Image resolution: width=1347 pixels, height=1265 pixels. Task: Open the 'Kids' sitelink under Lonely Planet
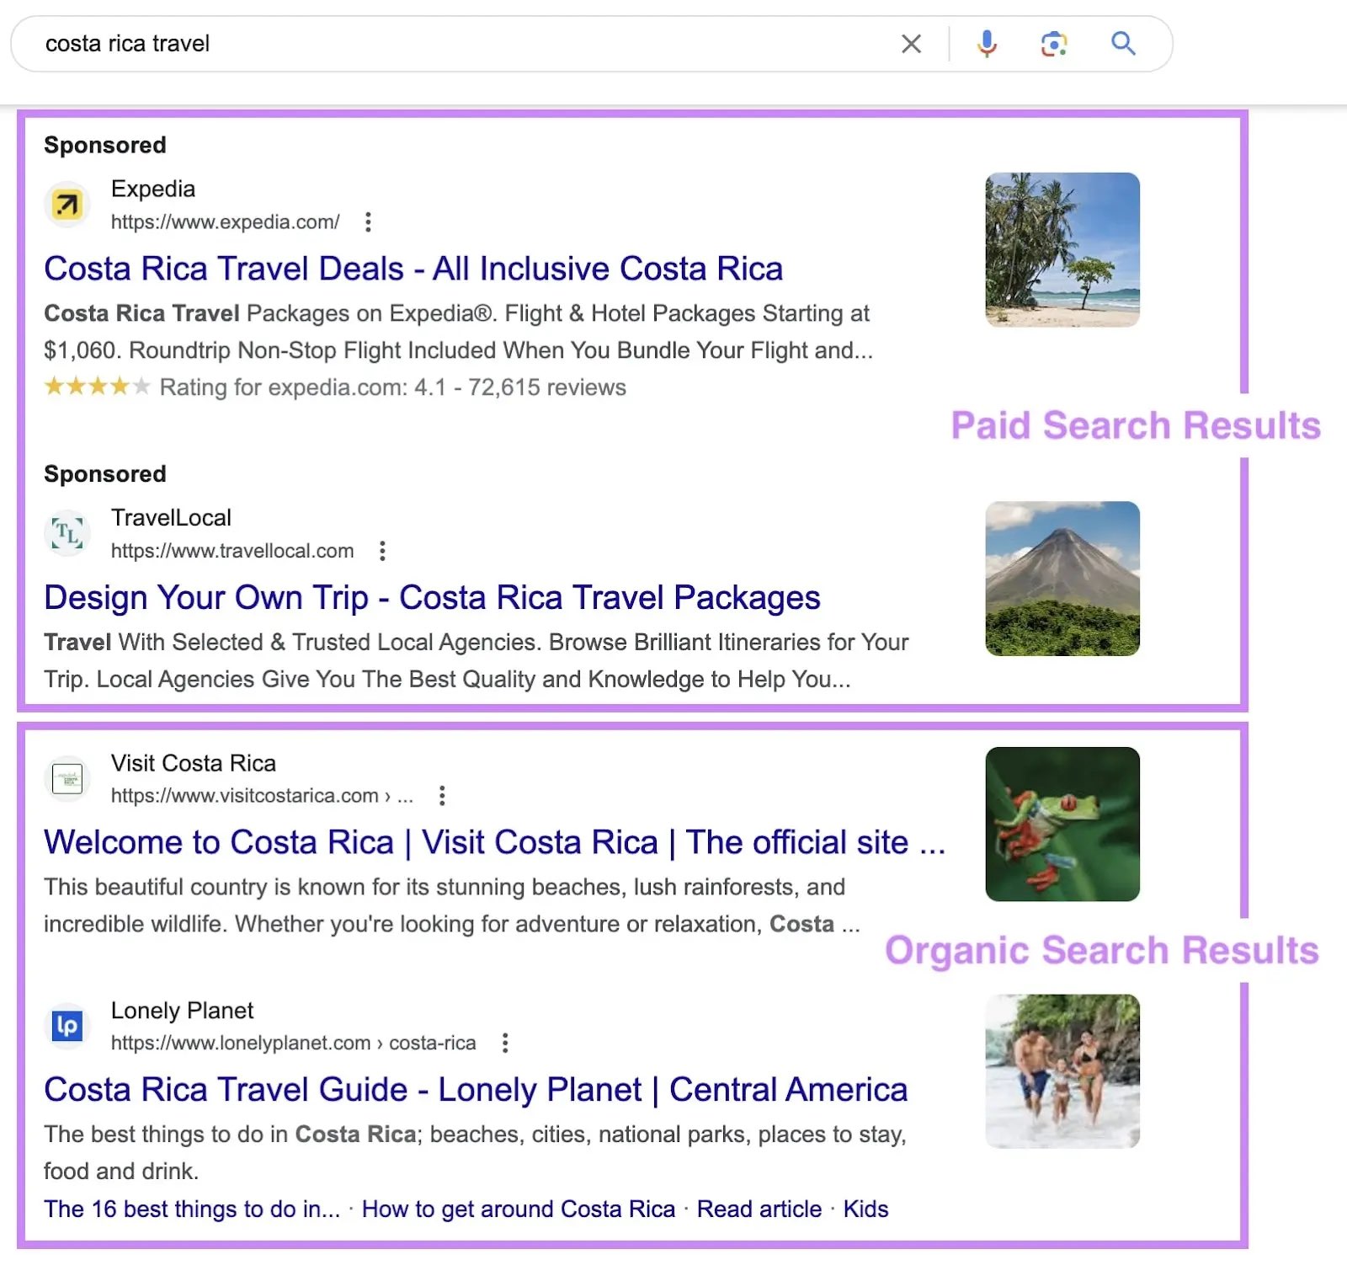pyautogui.click(x=865, y=1209)
